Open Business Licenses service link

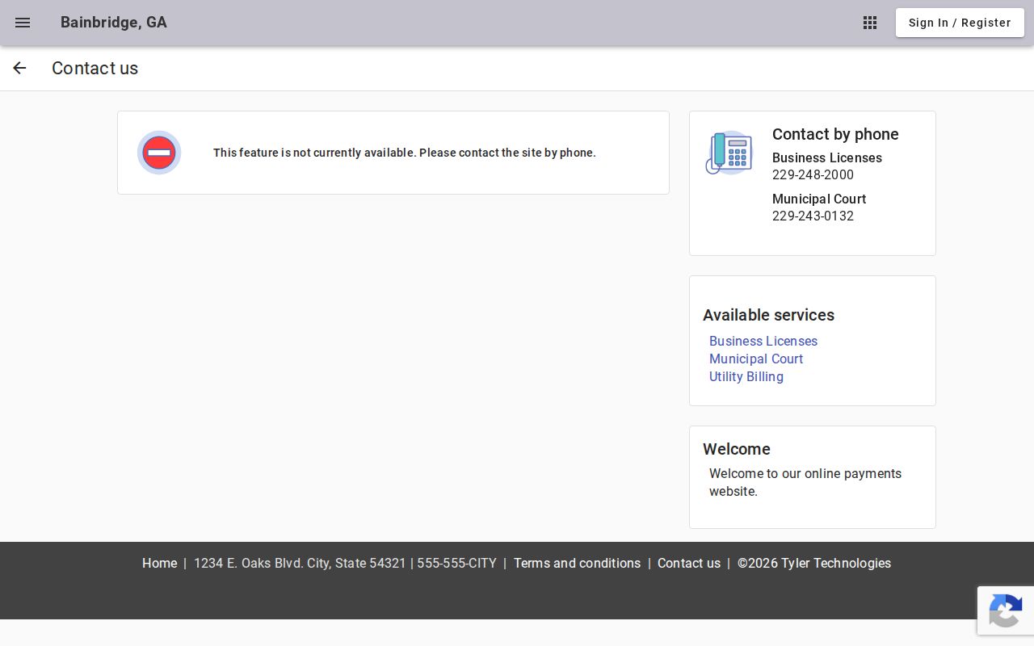763,341
